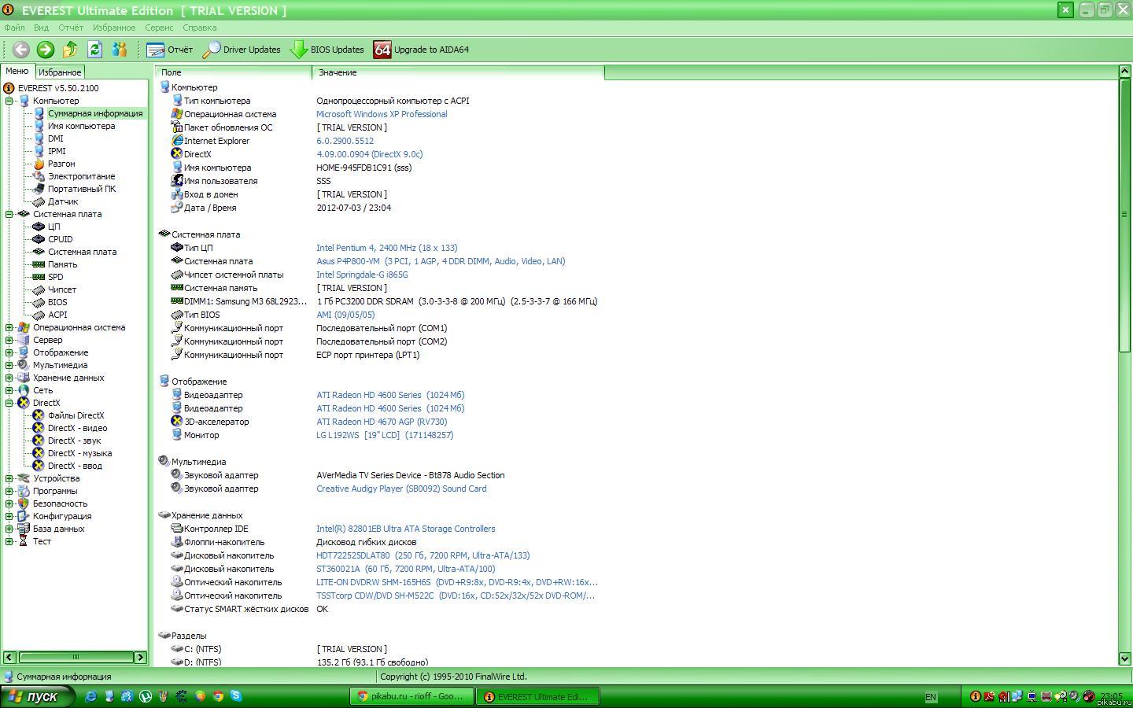Select Суммарная информация in the tree
This screenshot has width=1133, height=708.
click(x=95, y=113)
